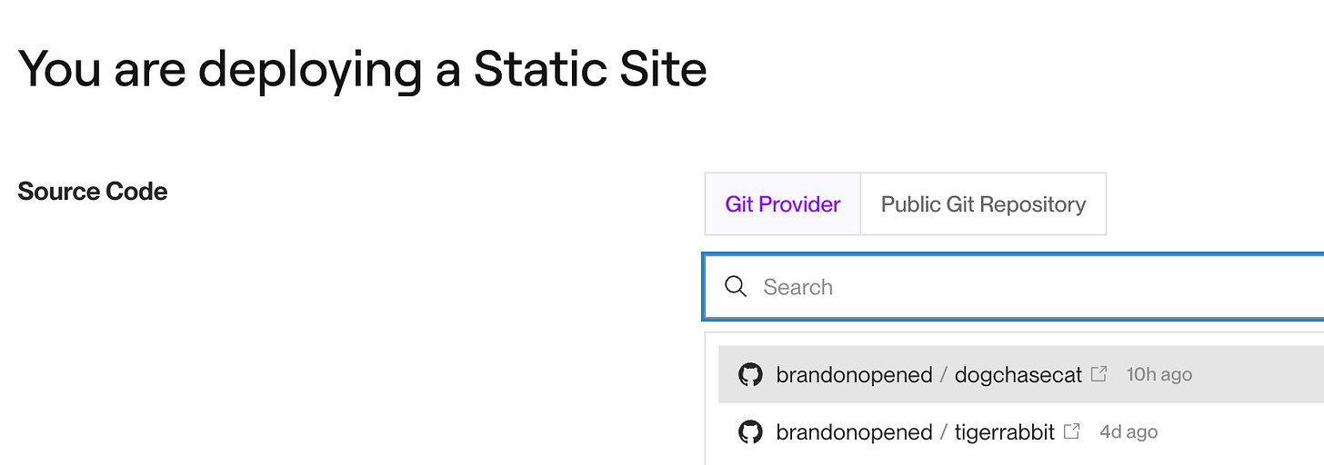
Task: Click the 4d ago timestamp
Action: pos(1128,431)
